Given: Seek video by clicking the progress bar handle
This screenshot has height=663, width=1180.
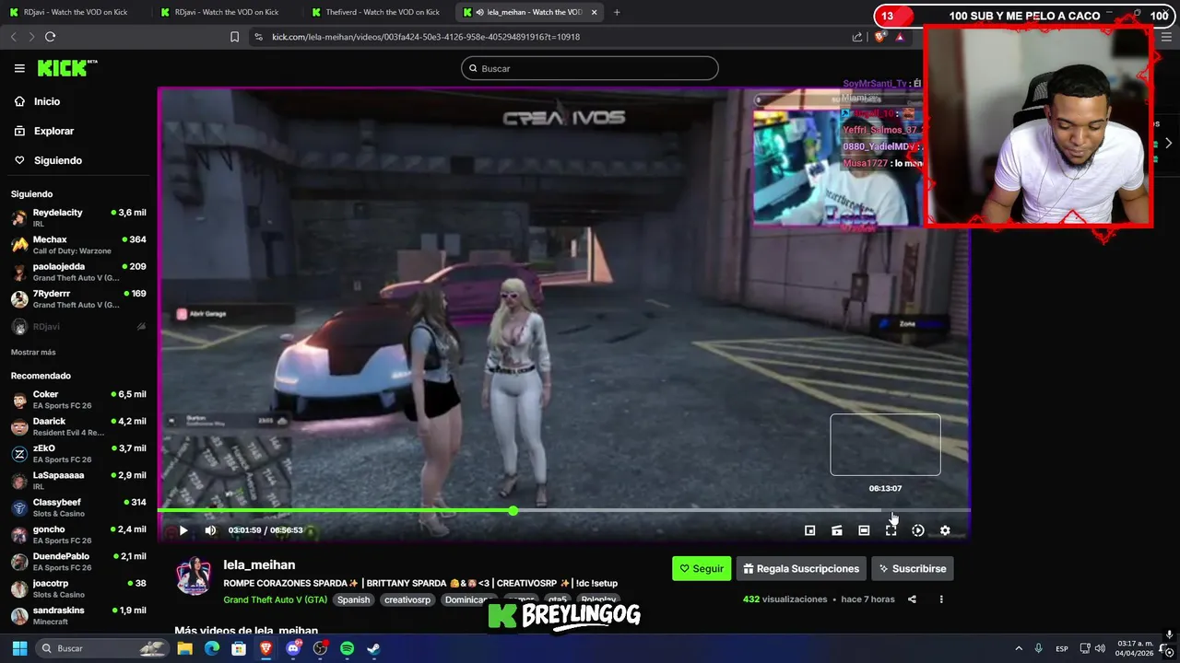Looking at the screenshot, I should pos(513,510).
